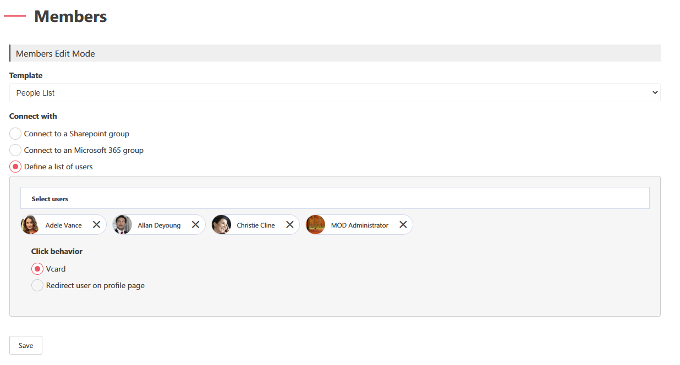The width and height of the screenshot is (680, 365).
Task: Select Define a list of users radio
Action: (15, 167)
